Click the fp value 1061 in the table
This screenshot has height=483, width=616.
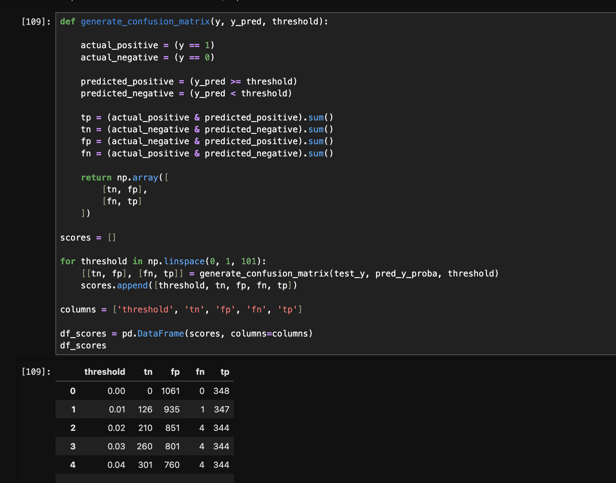(x=170, y=391)
